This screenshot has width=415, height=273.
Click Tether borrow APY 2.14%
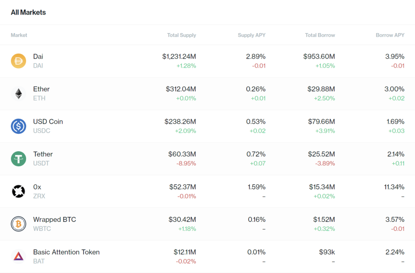pos(396,154)
